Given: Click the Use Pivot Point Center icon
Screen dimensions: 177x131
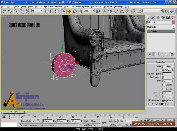Looking at the screenshot, I should tap(98, 11).
